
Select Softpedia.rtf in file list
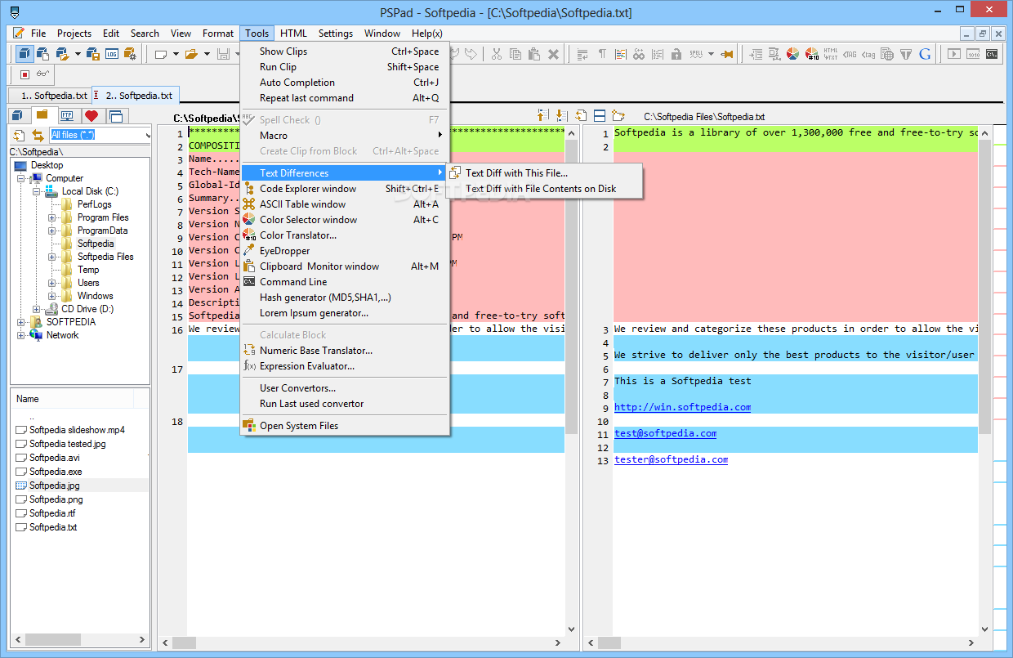(52, 513)
